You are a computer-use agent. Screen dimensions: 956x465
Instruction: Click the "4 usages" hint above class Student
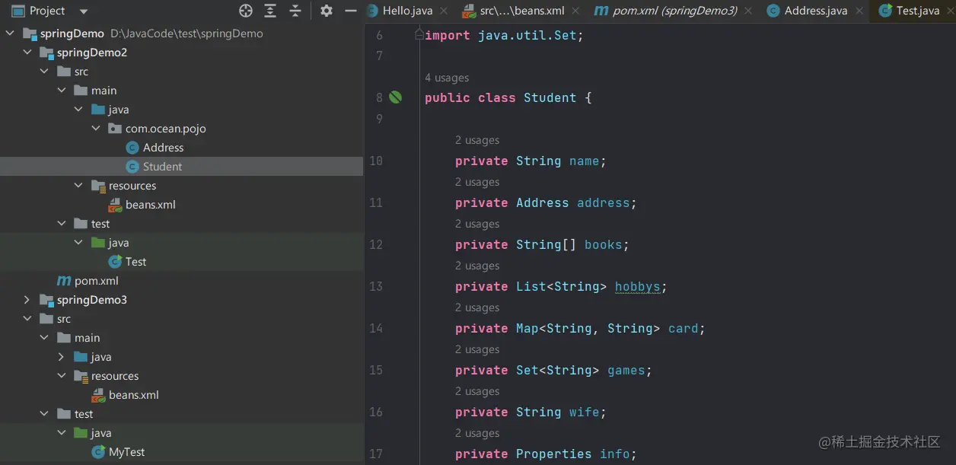[447, 78]
